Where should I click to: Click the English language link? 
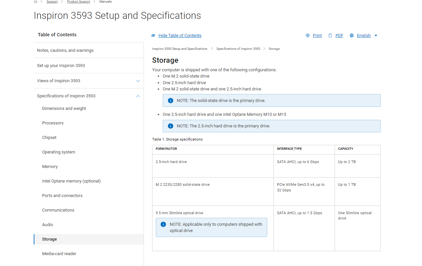[364, 36]
